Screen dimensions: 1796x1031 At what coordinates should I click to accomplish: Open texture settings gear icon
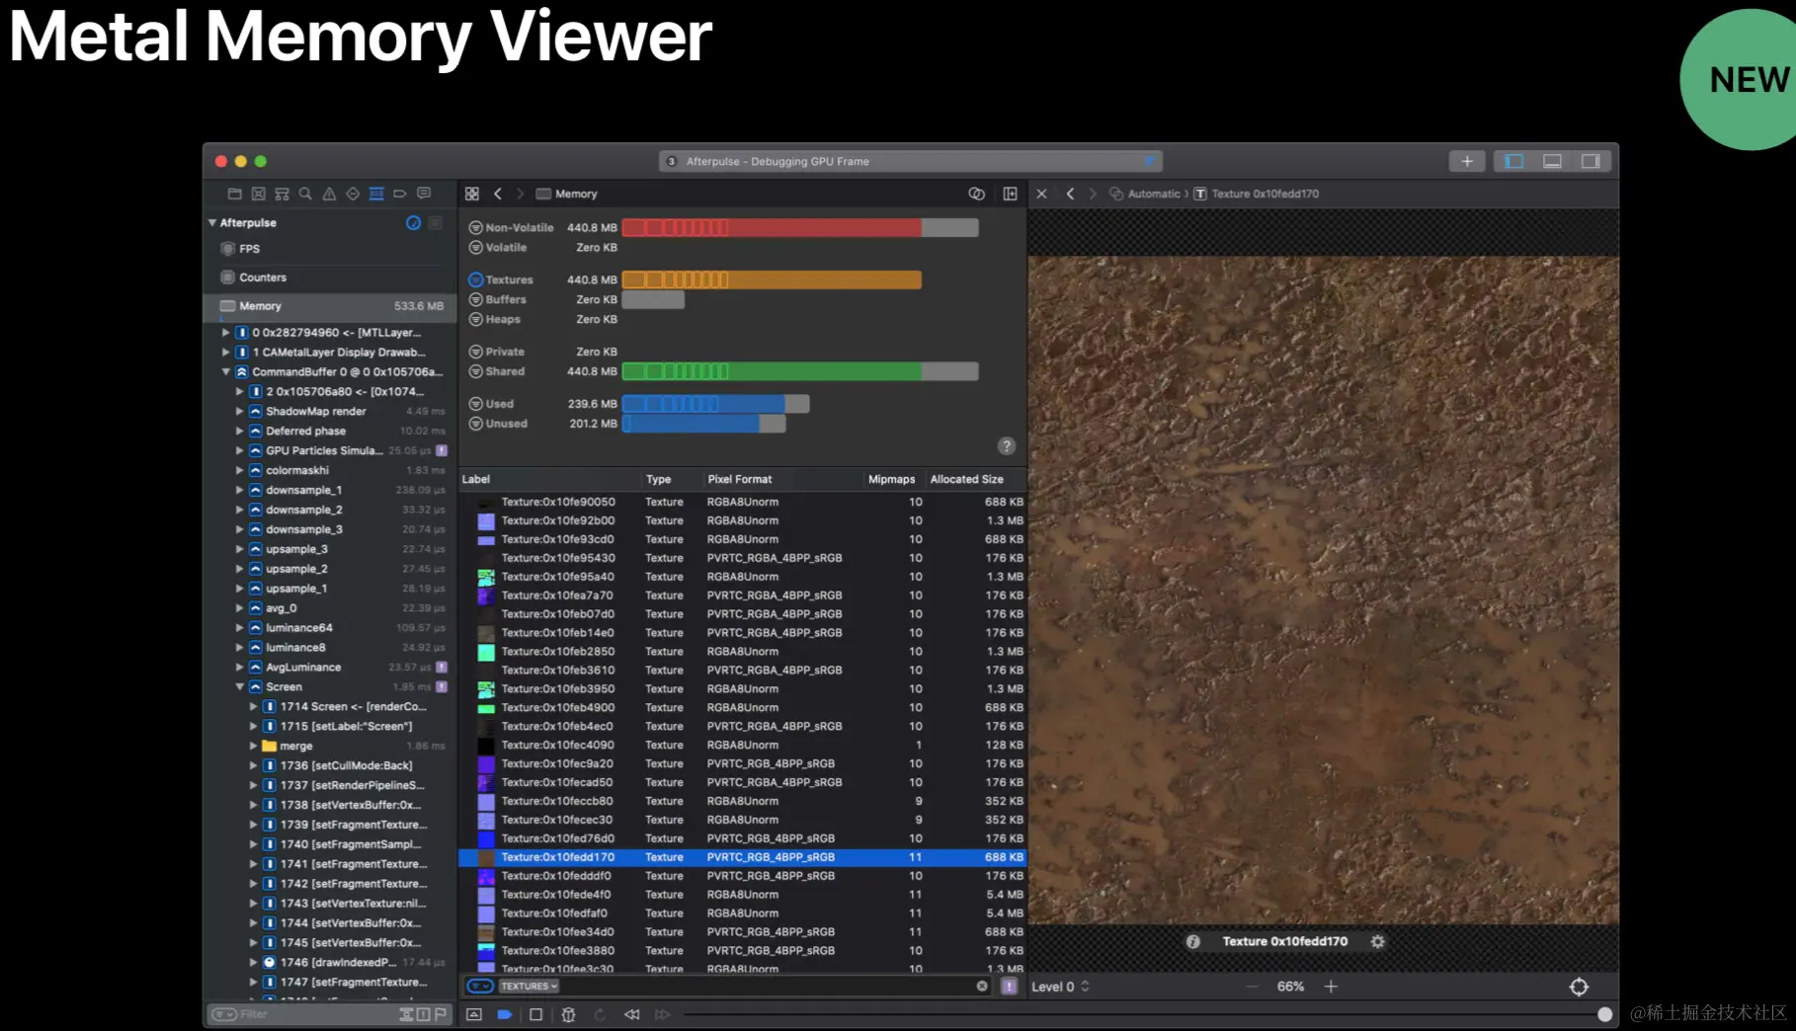[1377, 941]
